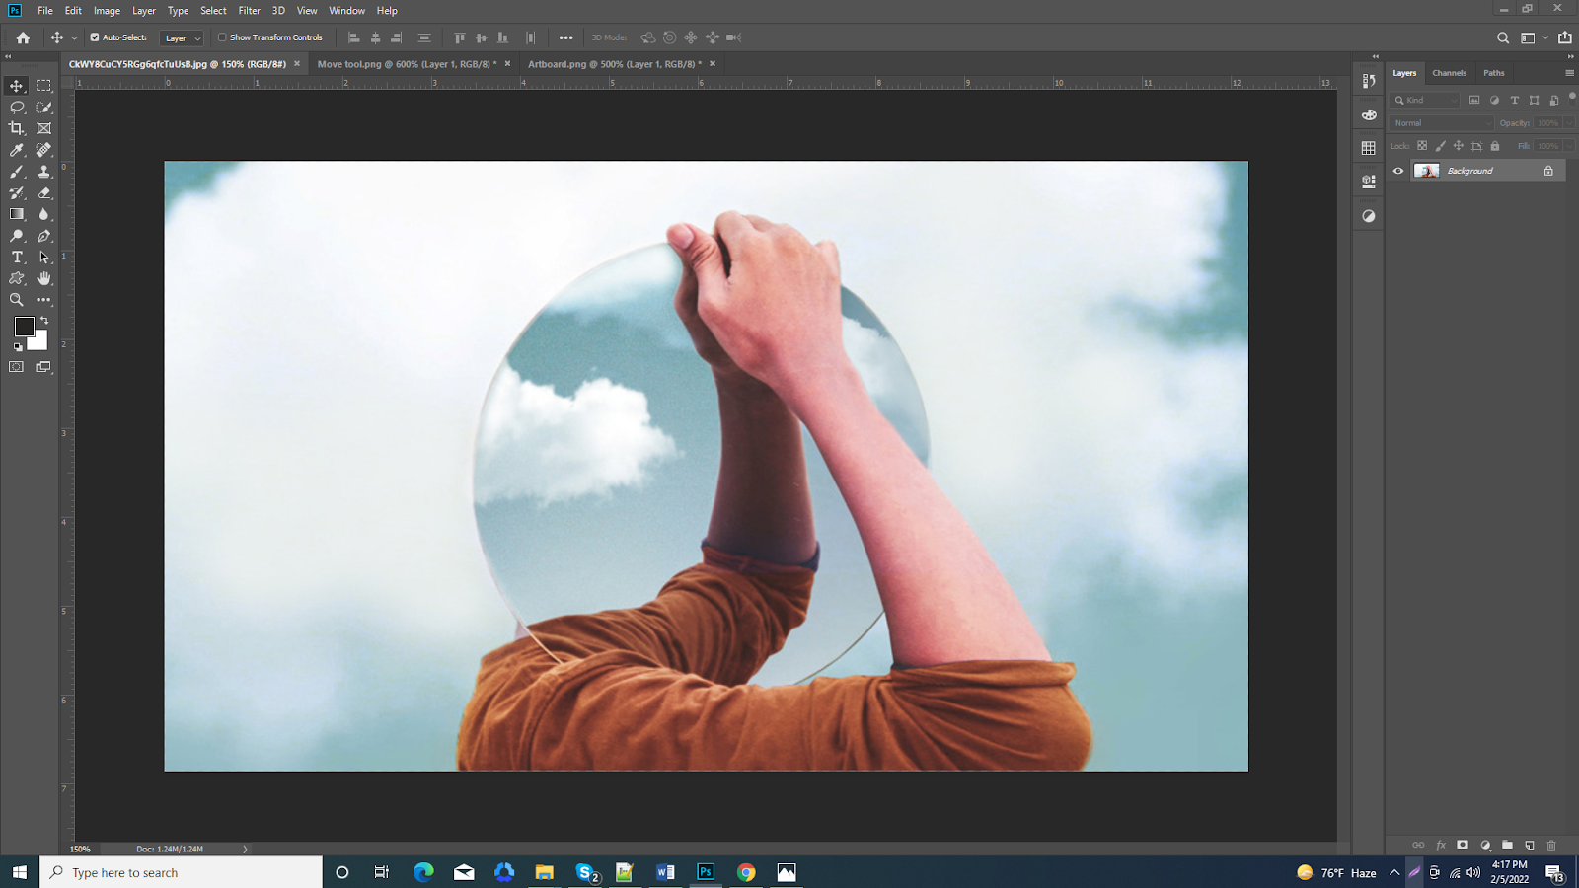This screenshot has height=888, width=1579.
Task: Select the Lasso tool
Action: (17, 108)
